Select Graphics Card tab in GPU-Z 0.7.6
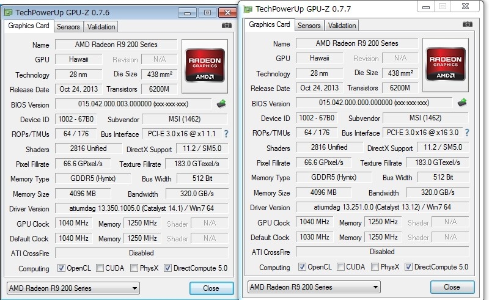 (29, 26)
